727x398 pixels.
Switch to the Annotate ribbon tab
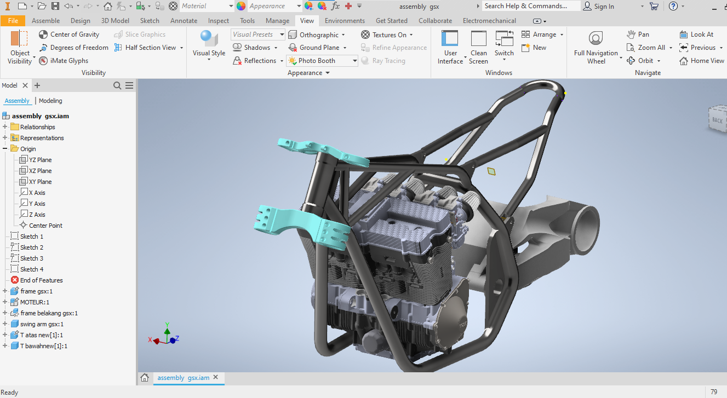(184, 20)
